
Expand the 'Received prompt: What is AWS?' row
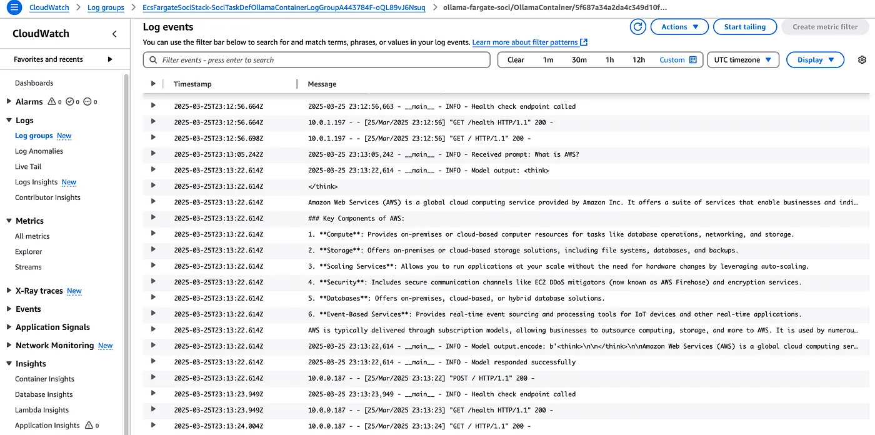[x=153, y=154]
